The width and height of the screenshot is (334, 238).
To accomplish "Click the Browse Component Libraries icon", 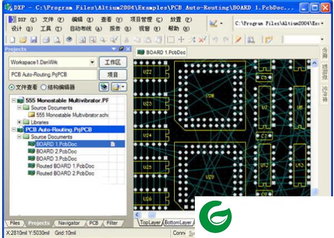I will click(x=251, y=40).
